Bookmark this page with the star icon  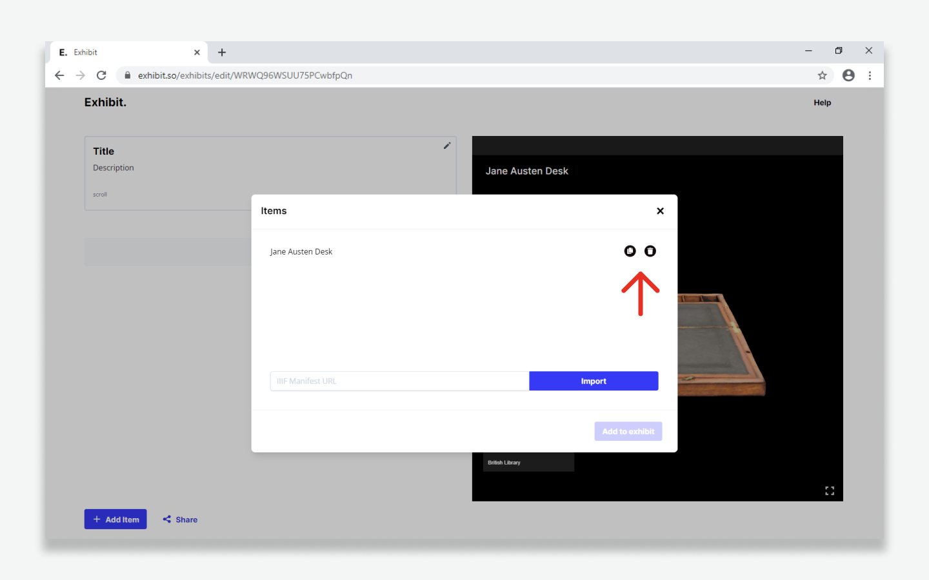tap(822, 75)
